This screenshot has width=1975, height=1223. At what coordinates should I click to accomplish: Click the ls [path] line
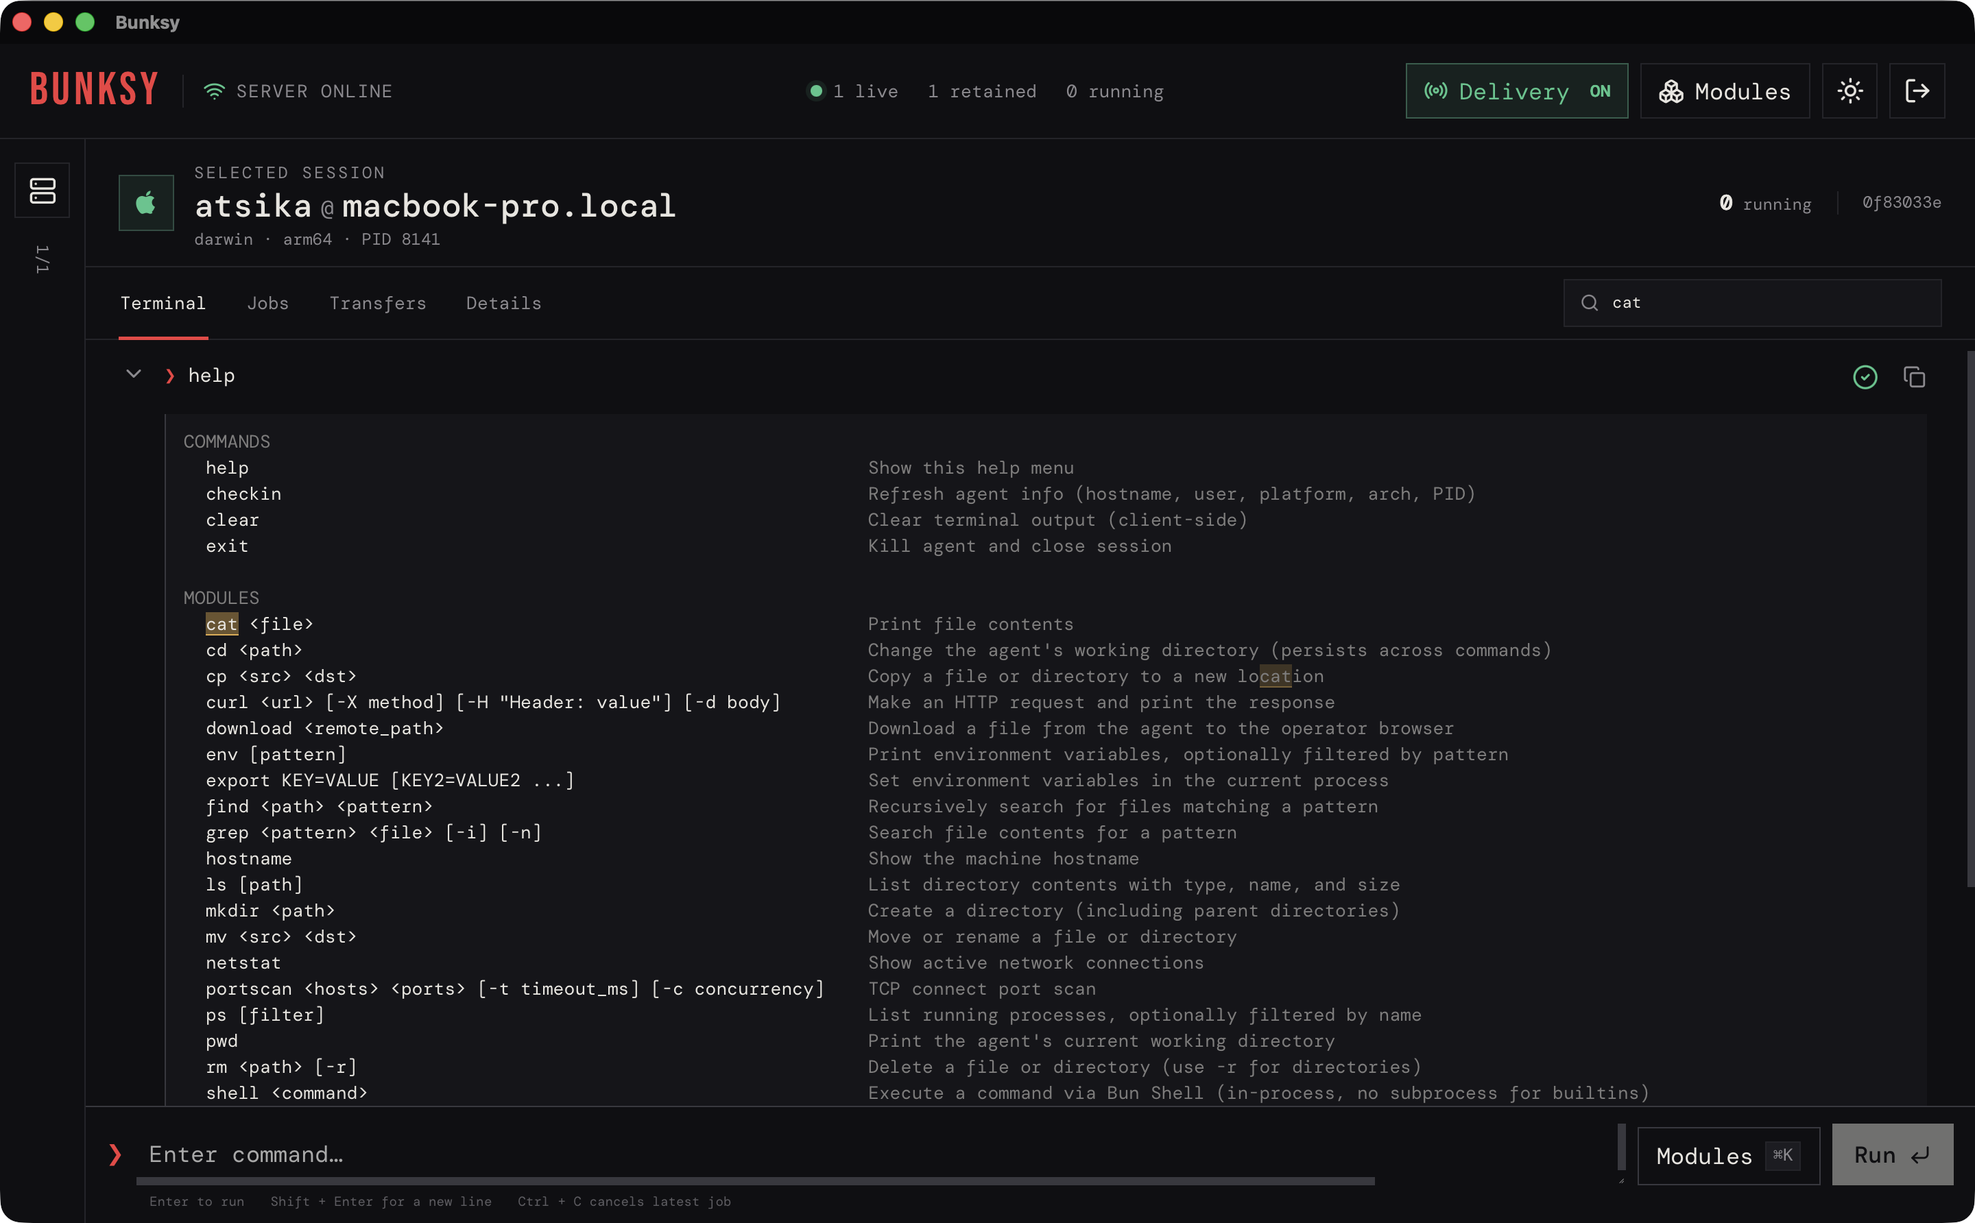point(254,885)
